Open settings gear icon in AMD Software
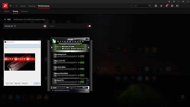The width and height of the screenshot is (190, 107). [x=172, y=6]
